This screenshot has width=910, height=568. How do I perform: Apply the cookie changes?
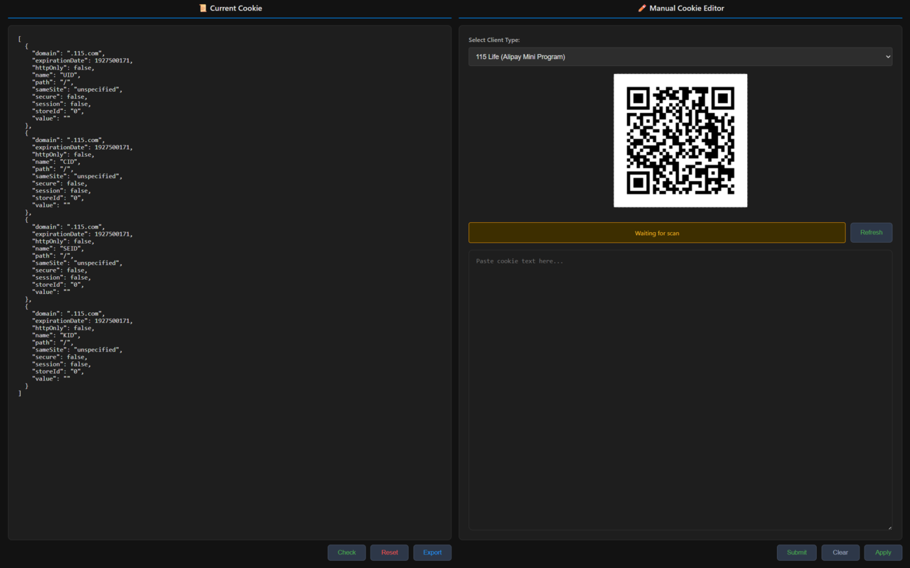[883, 552]
